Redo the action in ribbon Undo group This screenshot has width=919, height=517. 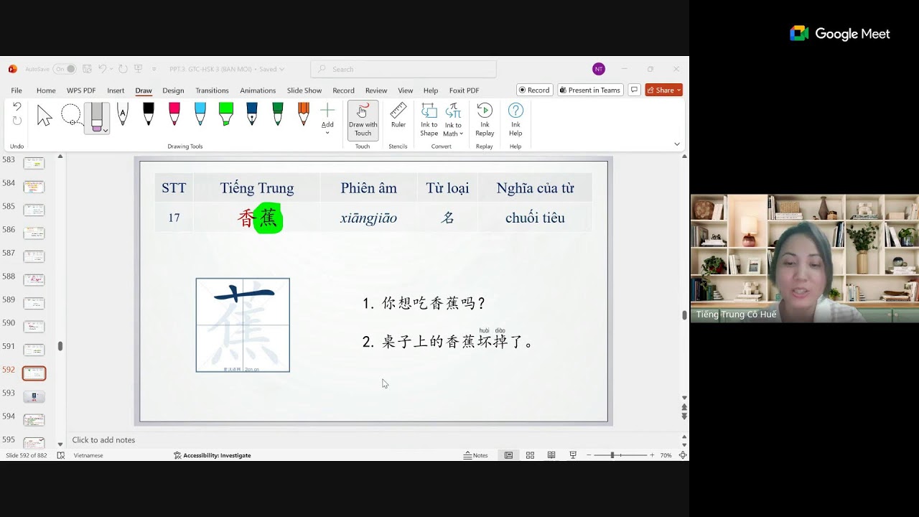pos(17,121)
